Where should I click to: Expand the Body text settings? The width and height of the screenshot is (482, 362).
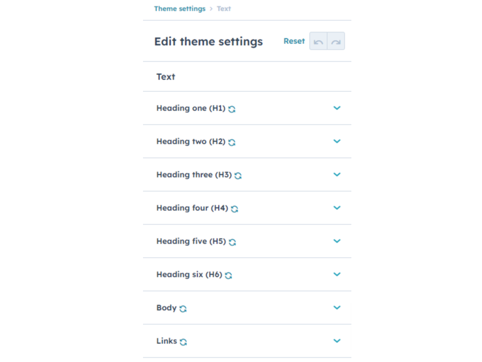point(337,308)
